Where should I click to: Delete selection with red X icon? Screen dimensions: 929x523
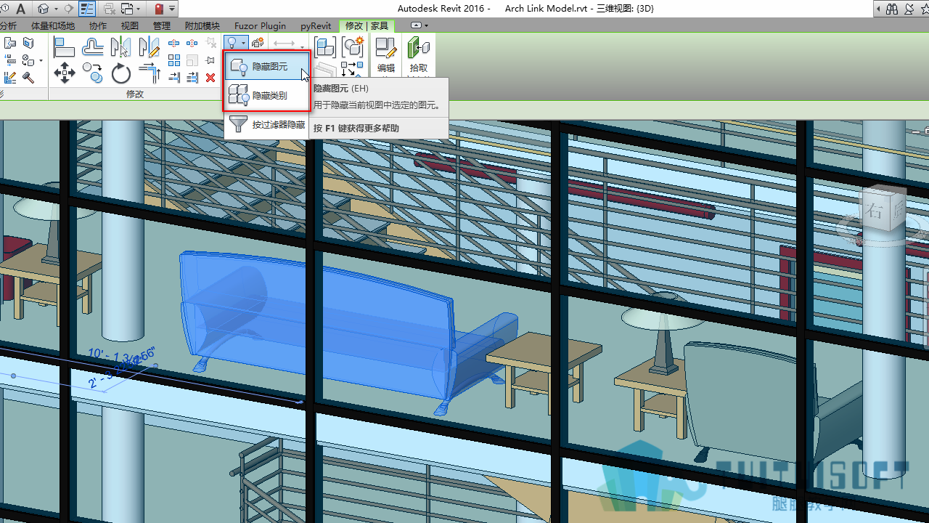[210, 78]
